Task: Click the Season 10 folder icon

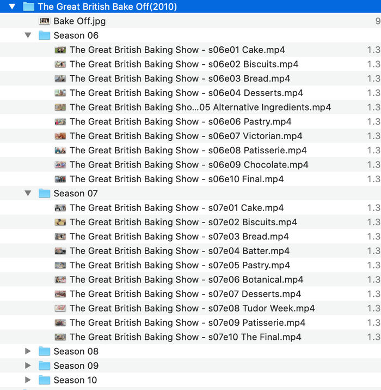Action: (45, 380)
